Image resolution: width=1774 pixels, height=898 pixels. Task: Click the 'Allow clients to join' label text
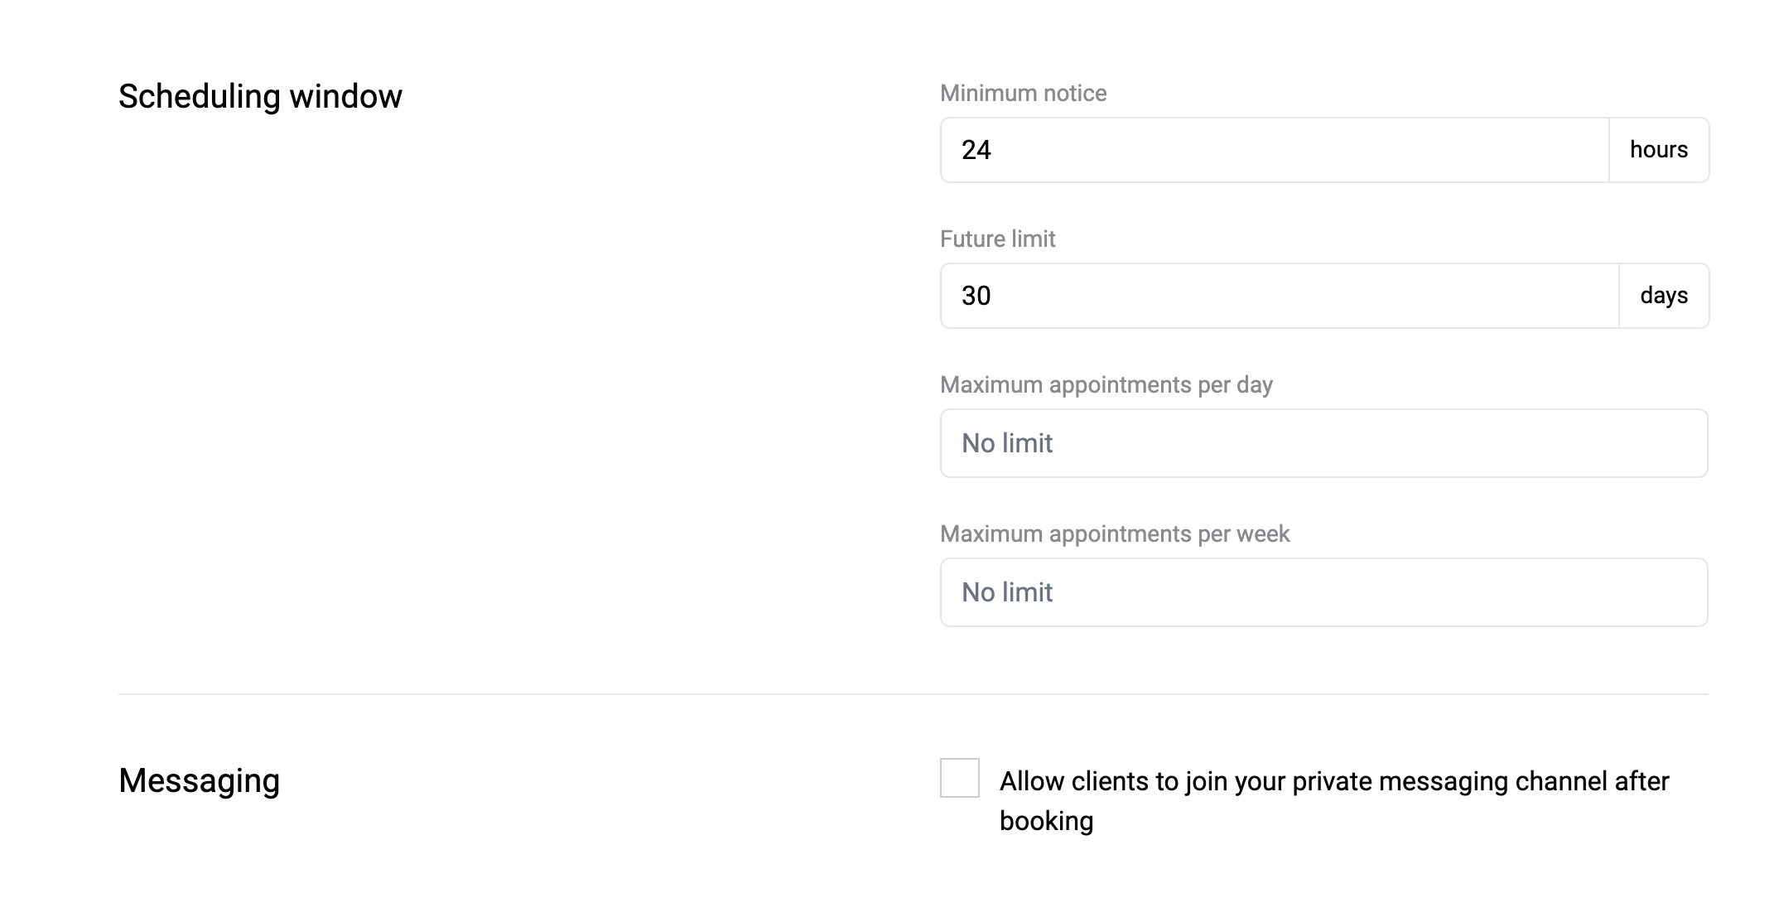(x=1334, y=800)
